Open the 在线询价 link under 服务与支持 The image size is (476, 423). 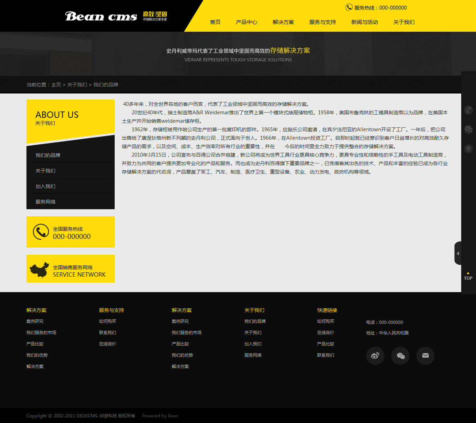pos(108,344)
